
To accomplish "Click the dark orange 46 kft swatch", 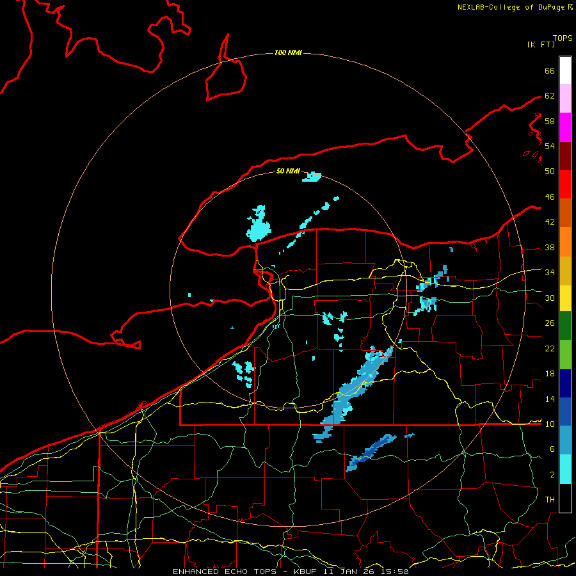I will click(x=565, y=213).
